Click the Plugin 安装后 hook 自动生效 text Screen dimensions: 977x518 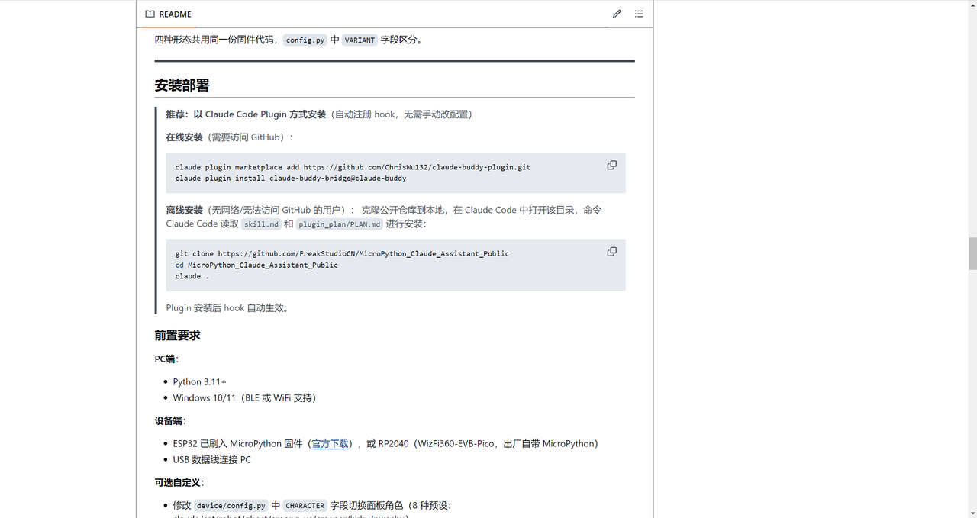(x=229, y=308)
